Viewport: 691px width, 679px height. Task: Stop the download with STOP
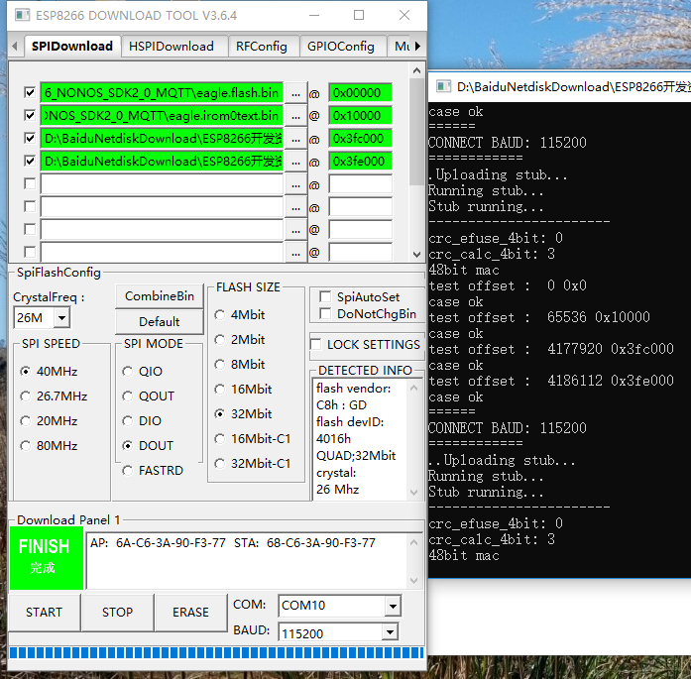coord(118,612)
